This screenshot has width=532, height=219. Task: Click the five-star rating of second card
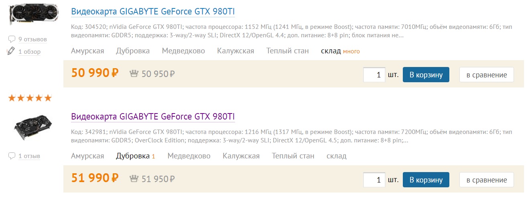[x=30, y=98]
